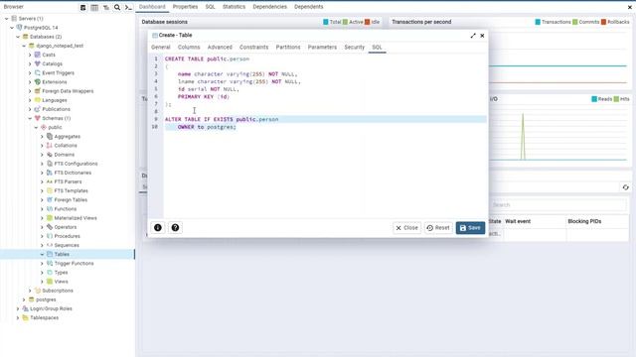
Task: Close the Create - Table dialog with X icon
Action: pos(482,36)
